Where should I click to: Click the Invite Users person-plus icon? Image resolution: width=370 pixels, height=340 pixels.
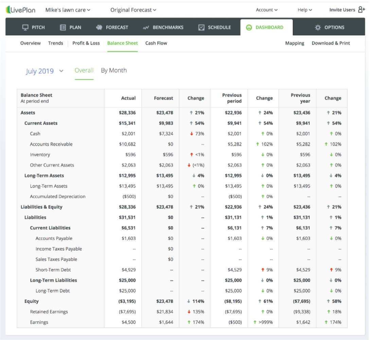pos(362,10)
